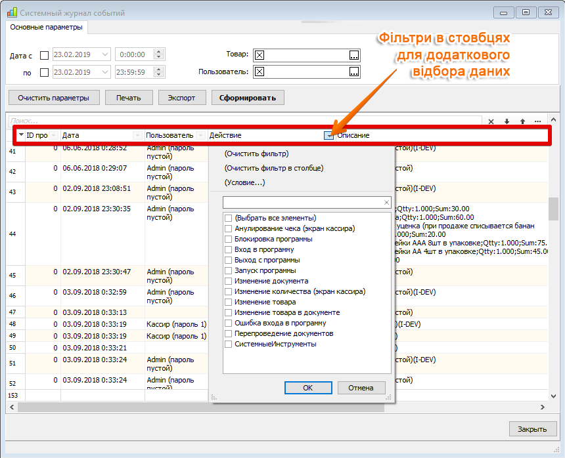This screenshot has width=565, height=458.
Task: Click the search close X icon
Action: click(491, 121)
